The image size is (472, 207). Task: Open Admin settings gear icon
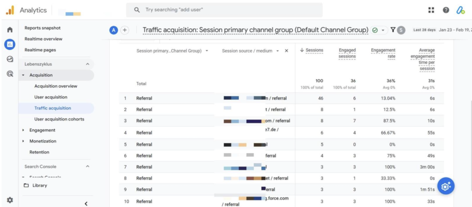[x=10, y=200]
